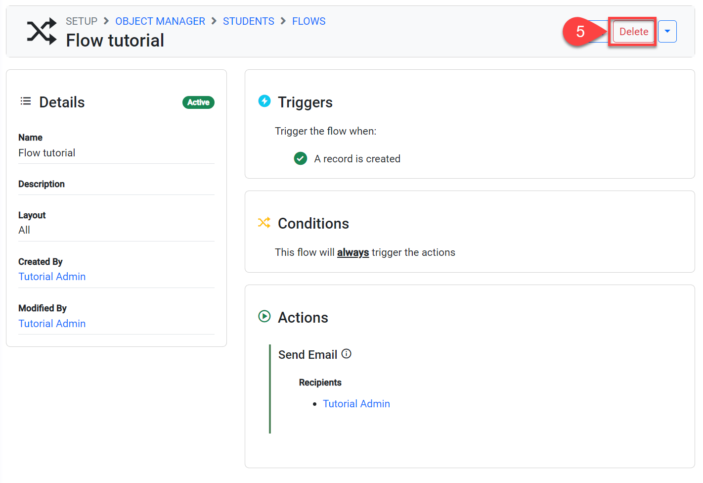Click the shuffle flow icon beside the title
This screenshot has width=703, height=483.
click(42, 32)
